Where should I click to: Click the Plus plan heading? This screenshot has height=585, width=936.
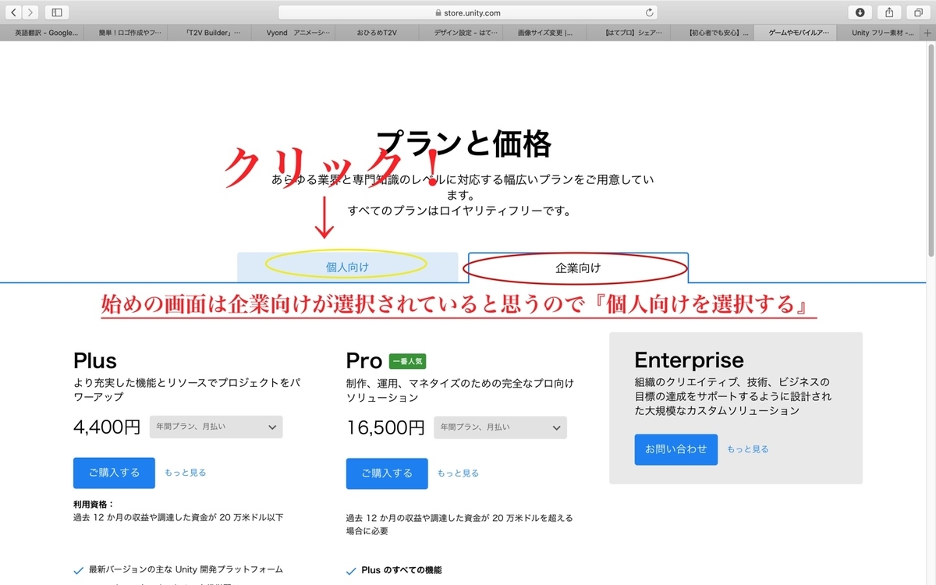tap(95, 360)
